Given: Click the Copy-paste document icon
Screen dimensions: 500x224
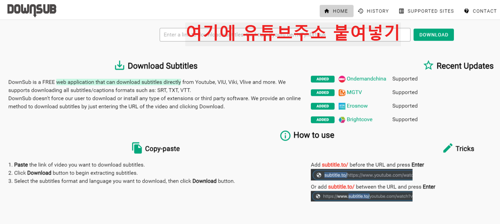Looking at the screenshot, I should pos(137,148).
